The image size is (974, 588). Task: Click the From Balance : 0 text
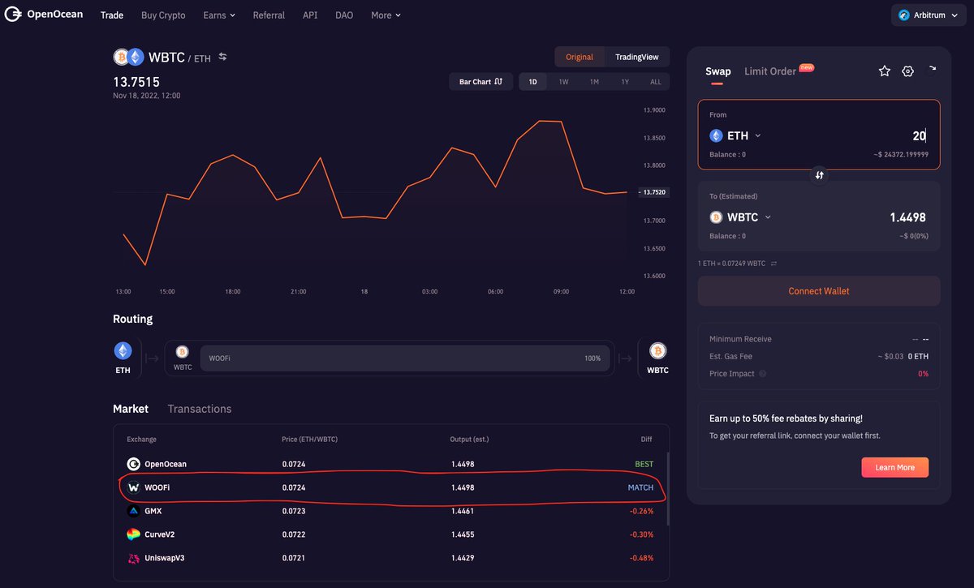pyautogui.click(x=727, y=154)
